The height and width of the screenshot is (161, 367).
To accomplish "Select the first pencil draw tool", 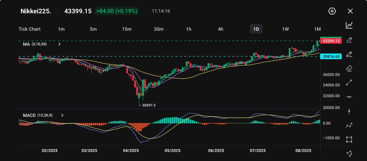I will point(349,40).
